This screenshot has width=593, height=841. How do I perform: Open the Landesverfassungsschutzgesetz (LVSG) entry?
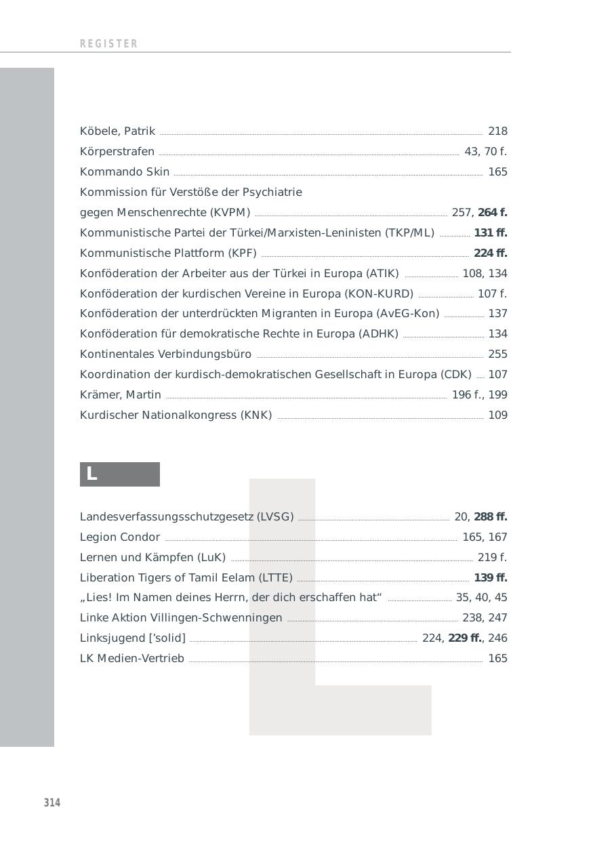186,517
